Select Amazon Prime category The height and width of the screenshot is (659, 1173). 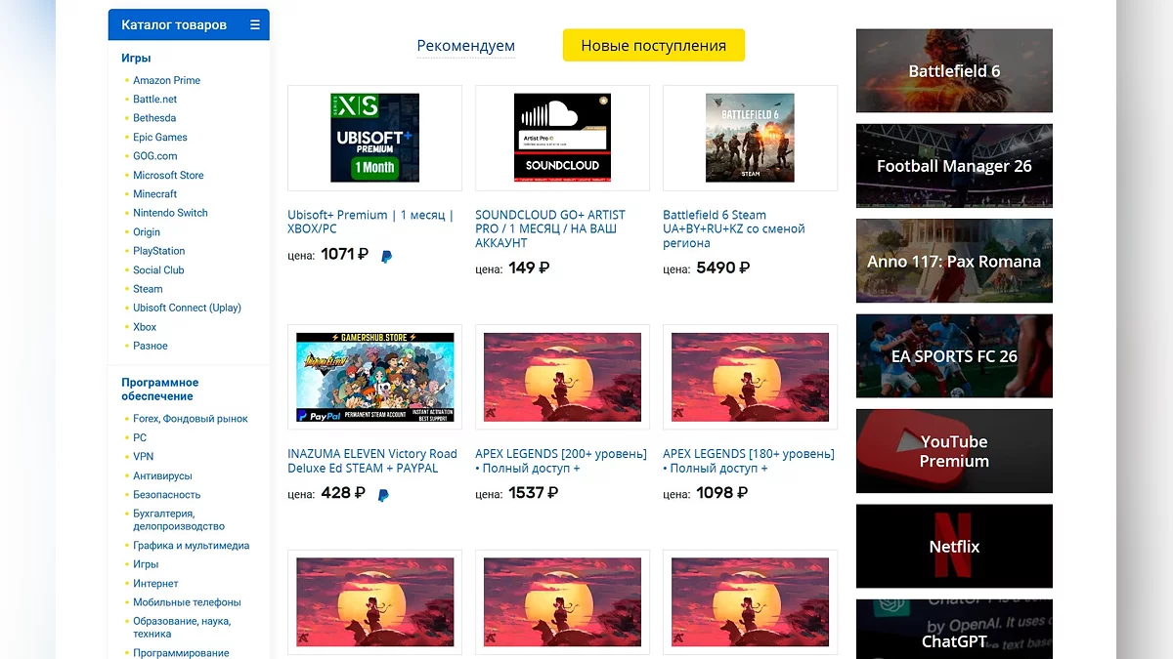tap(166, 80)
